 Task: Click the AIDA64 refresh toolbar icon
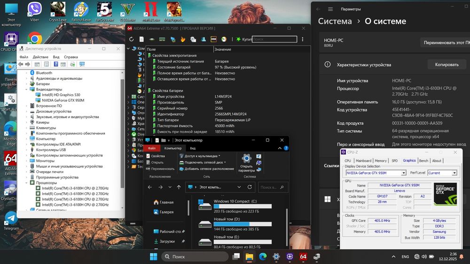(131, 39)
